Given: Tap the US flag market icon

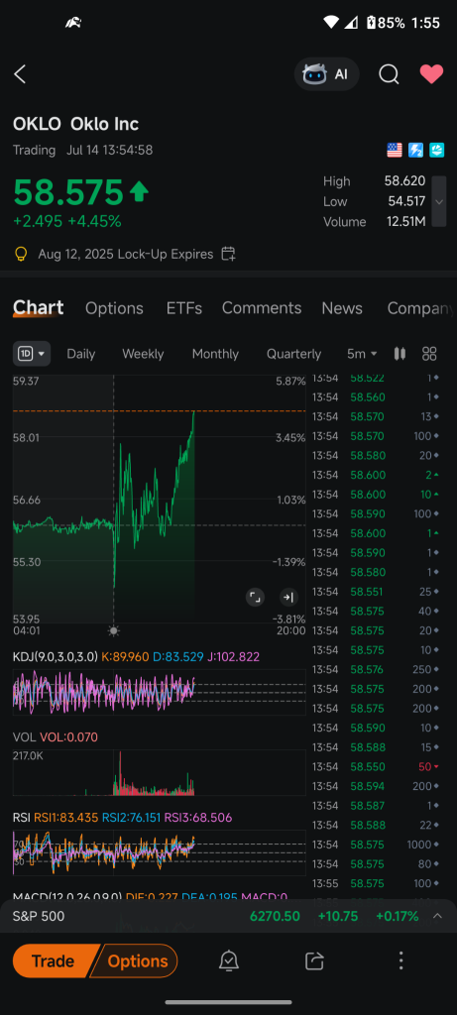Looking at the screenshot, I should [395, 151].
